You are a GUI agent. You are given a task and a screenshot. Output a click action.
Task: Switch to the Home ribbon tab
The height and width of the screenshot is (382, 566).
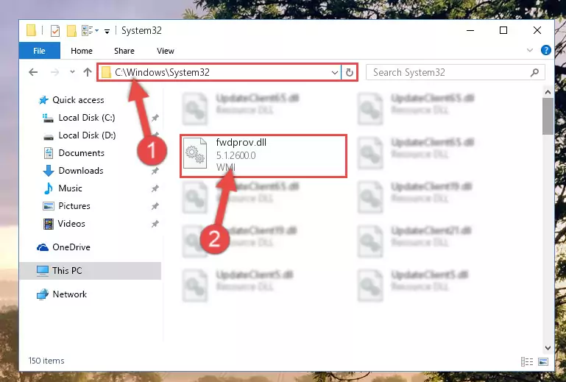coord(82,51)
